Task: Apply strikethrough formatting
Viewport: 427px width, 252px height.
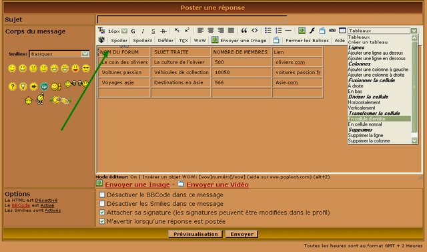Action: point(163,31)
